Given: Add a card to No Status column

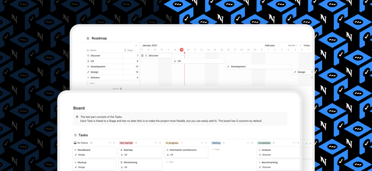Looking at the screenshot, I should pos(114,143).
